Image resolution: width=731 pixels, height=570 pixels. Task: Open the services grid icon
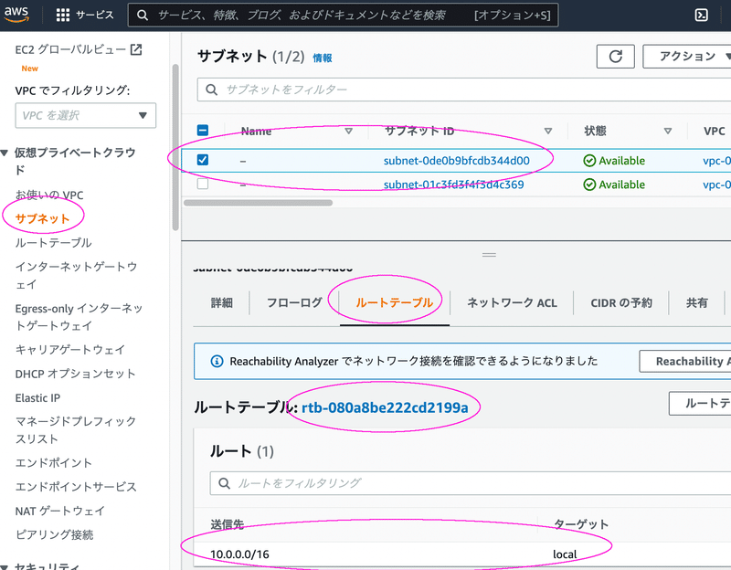(x=62, y=15)
